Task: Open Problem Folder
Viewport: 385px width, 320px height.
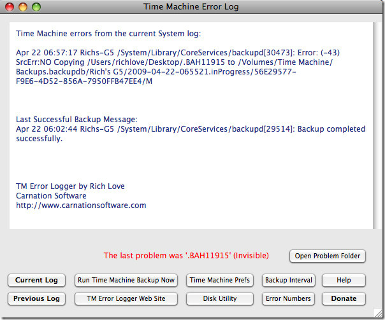Action: pos(328,256)
